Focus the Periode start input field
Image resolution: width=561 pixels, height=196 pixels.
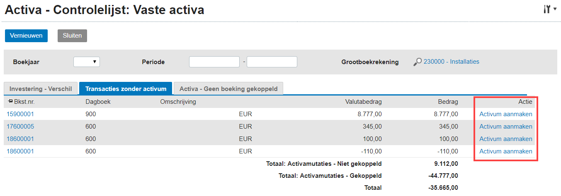click(214, 62)
